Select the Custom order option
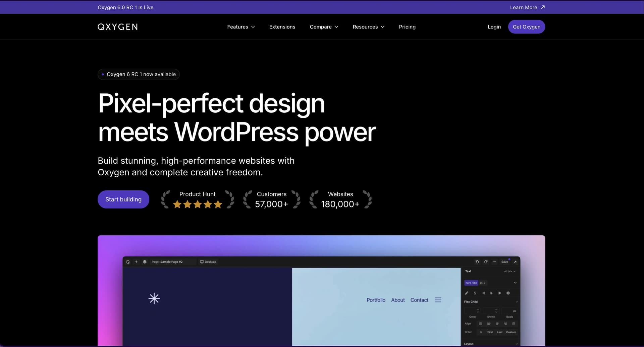This screenshot has width=644, height=347. pyautogui.click(x=511, y=332)
